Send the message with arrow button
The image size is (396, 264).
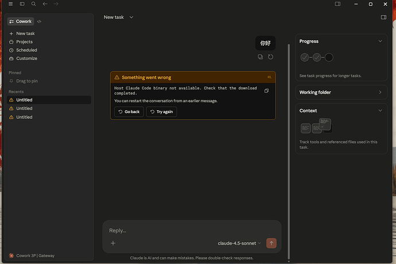point(271,243)
